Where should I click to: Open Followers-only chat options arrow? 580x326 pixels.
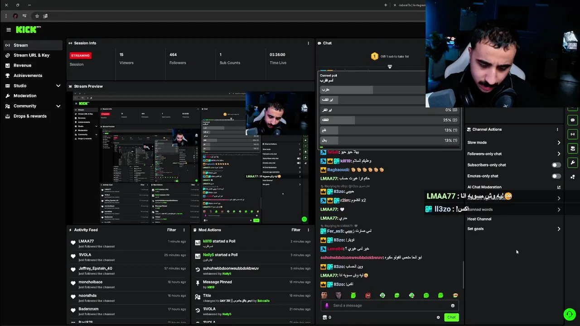click(559, 154)
